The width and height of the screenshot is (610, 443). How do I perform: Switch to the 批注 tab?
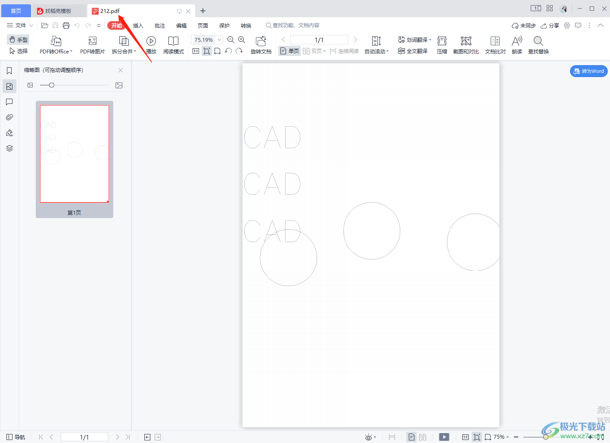point(160,25)
